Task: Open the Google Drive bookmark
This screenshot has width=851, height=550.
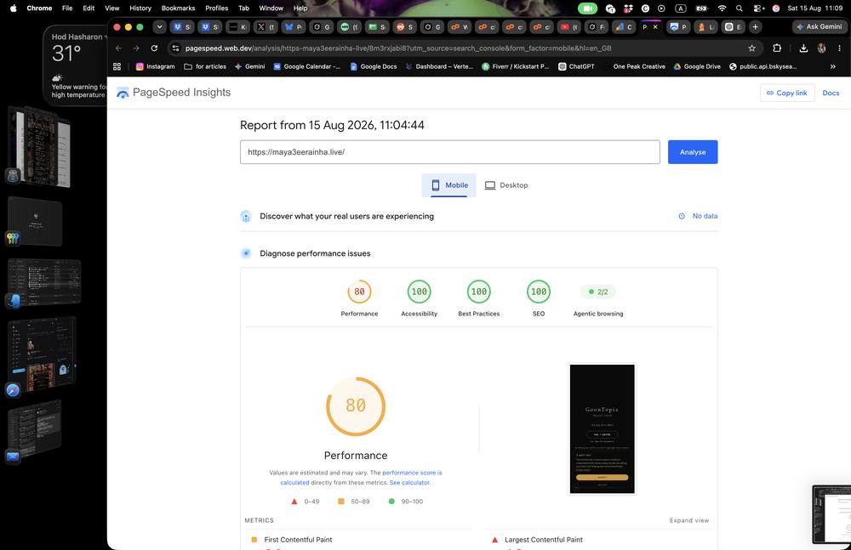Action: coord(697,66)
